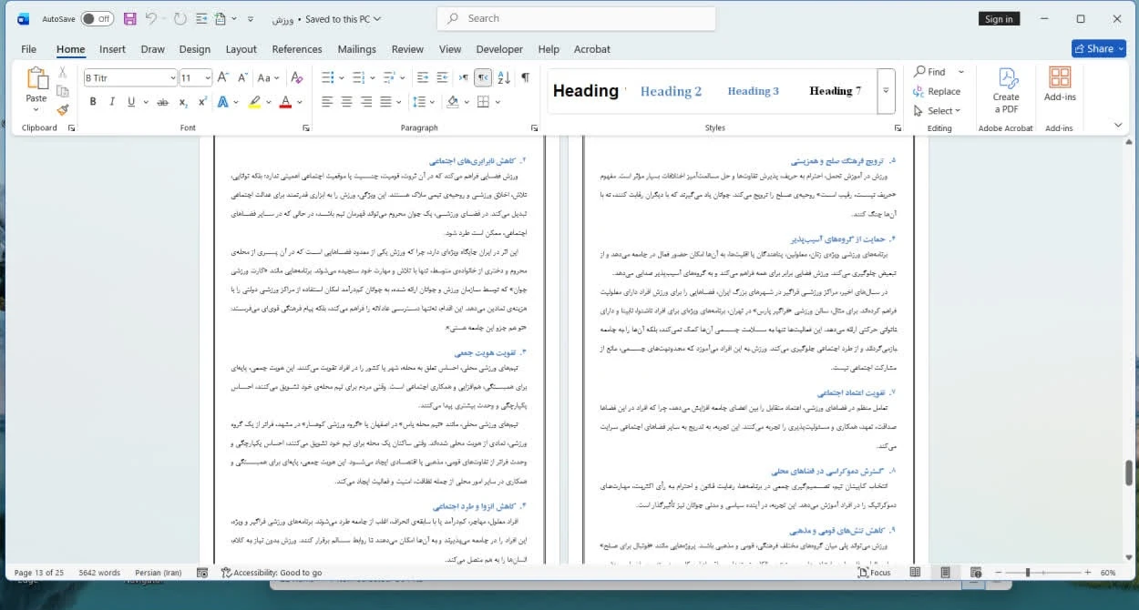Switch to the Mailings tab
This screenshot has height=610, width=1139.
pos(356,49)
